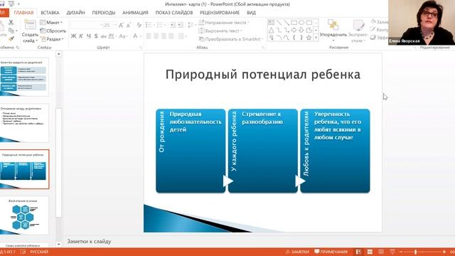Click the Copy icon in clipboard group
The width and height of the screenshot is (455, 256).
tap(11, 31)
